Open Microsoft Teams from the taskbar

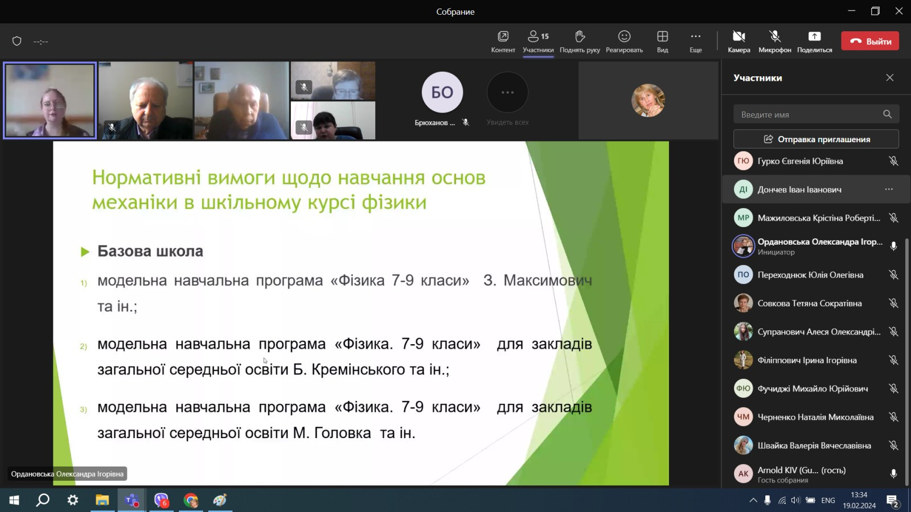coord(132,500)
